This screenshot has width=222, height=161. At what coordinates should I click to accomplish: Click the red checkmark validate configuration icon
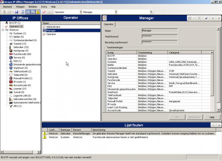coord(44,12)
